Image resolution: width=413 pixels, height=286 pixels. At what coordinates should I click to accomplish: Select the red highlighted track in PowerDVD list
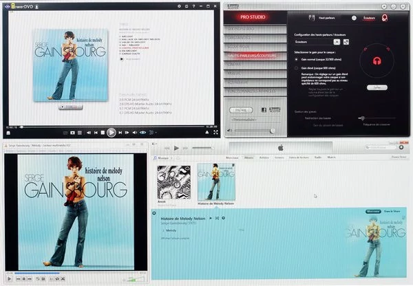coord(135,48)
